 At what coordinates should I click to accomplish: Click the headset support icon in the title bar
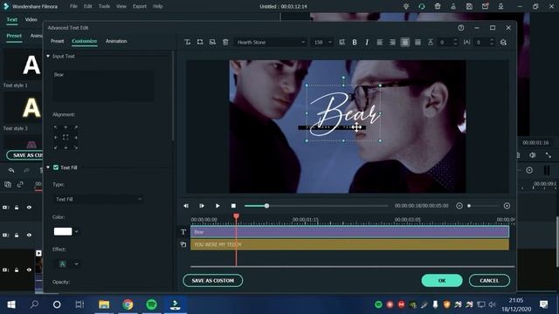[x=422, y=6]
